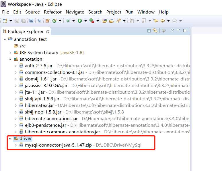Select slf4j-nop-1.5.8.jar in the tree
This screenshot has height=171, width=222.
click(43, 112)
